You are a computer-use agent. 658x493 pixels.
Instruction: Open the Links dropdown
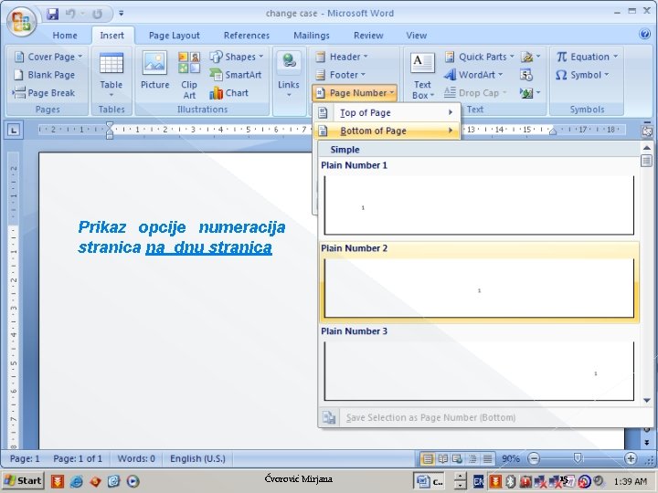pyautogui.click(x=289, y=75)
